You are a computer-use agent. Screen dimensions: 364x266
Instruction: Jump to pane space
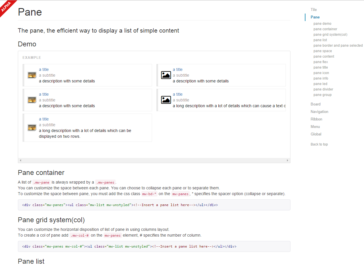(323, 51)
